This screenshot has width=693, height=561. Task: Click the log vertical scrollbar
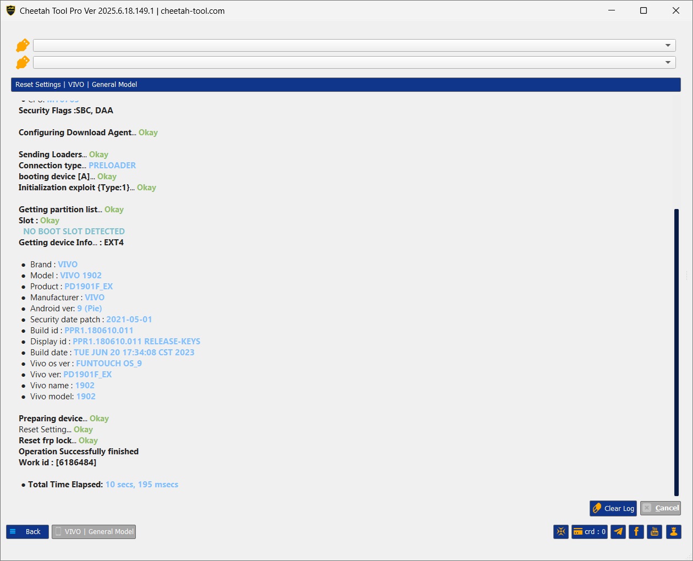[676, 352]
